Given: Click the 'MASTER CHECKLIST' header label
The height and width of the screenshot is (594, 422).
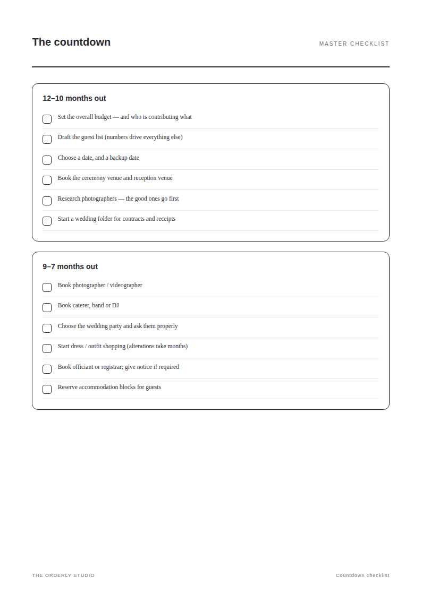Looking at the screenshot, I should tap(354, 44).
